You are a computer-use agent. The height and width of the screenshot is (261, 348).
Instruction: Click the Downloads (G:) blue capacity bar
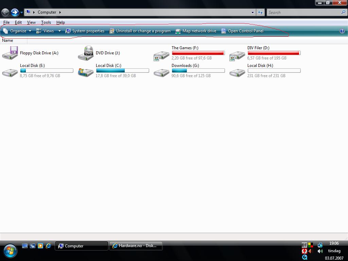click(198, 71)
